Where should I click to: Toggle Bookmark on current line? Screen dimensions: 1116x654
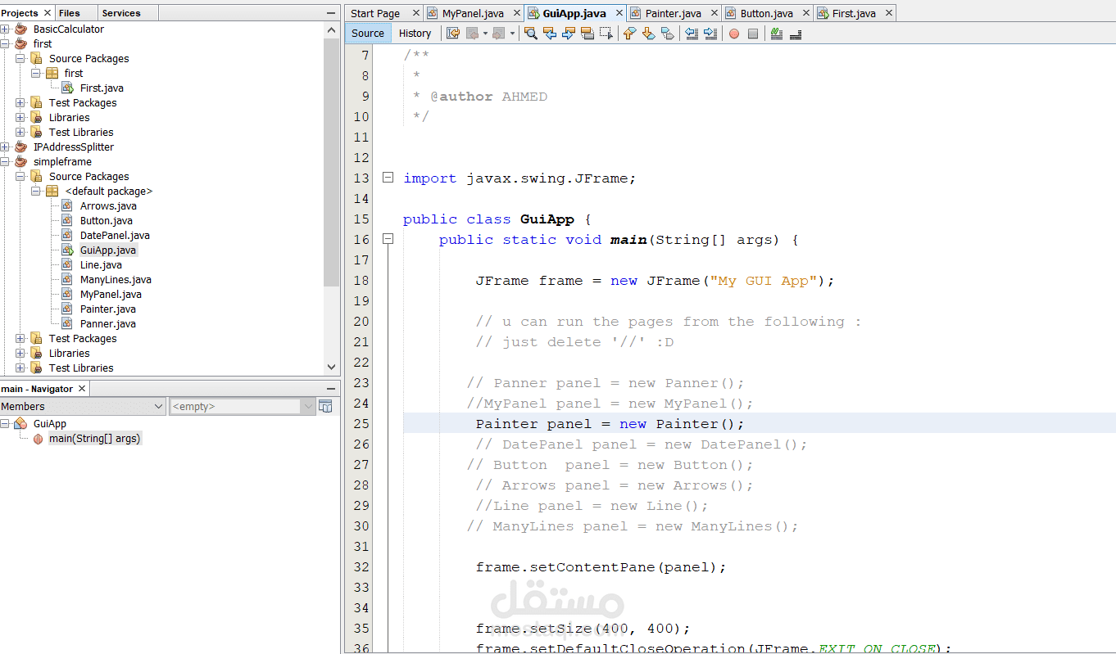[667, 34]
